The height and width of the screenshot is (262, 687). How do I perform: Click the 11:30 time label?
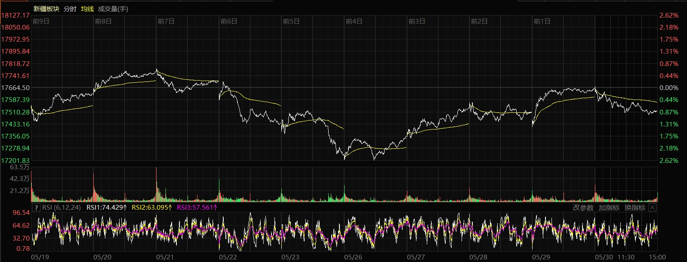point(626,257)
